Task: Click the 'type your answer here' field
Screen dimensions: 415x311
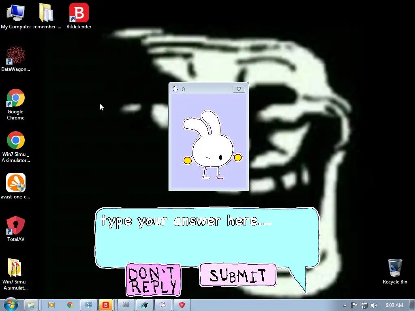Action: pyautogui.click(x=207, y=237)
